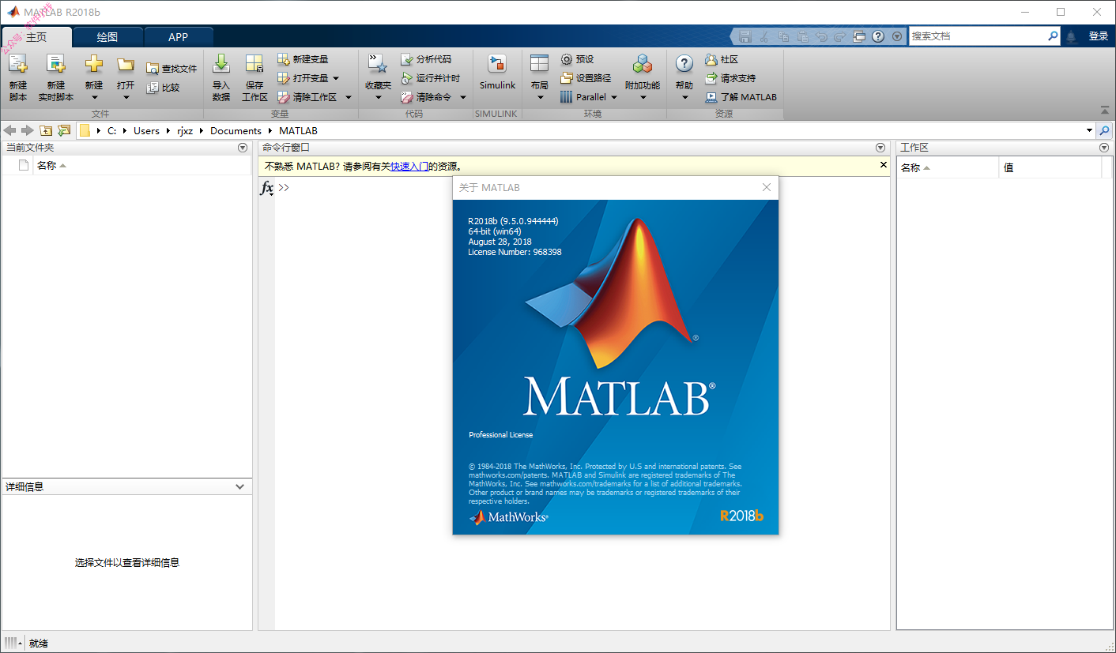Click the 打开 (Open) folder icon

126,65
